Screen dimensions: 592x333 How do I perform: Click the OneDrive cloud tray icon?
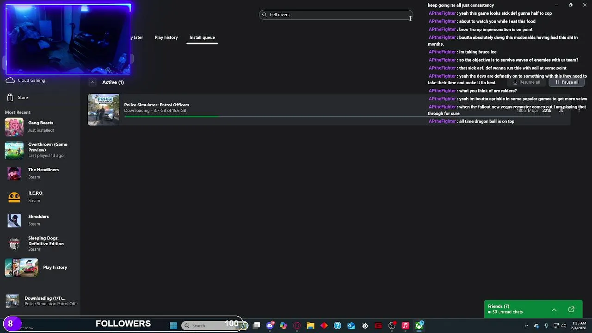(x=536, y=326)
